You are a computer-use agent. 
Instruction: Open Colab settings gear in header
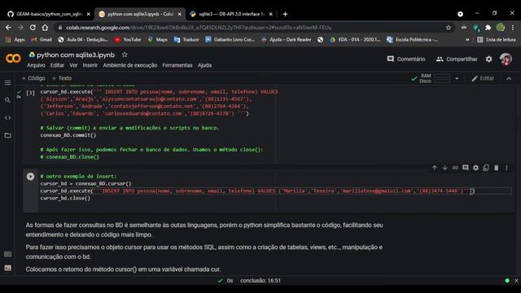tap(488, 59)
